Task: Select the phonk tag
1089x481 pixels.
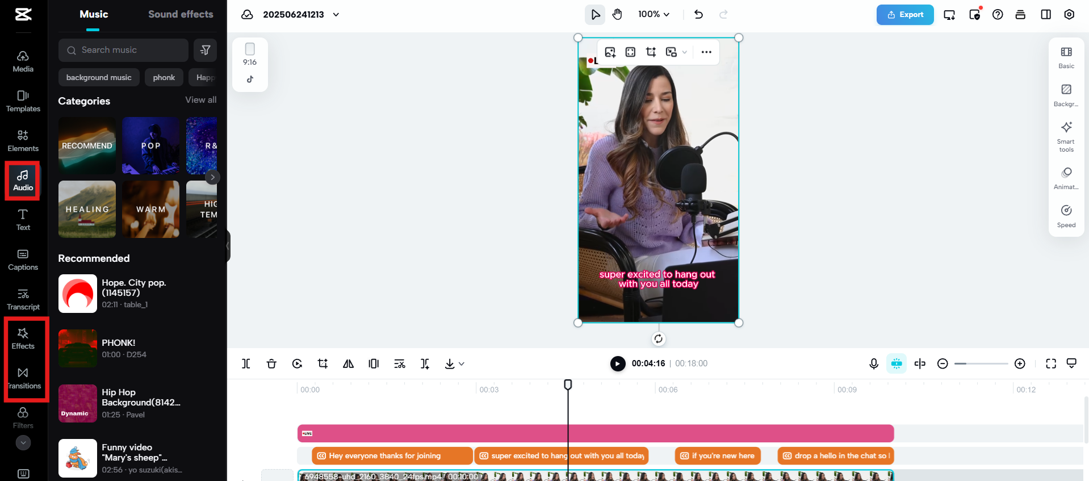Action: [164, 77]
